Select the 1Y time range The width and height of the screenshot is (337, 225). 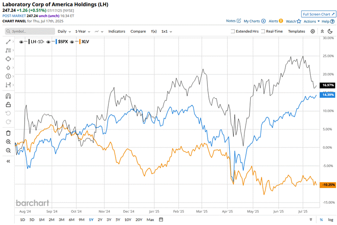(91, 220)
